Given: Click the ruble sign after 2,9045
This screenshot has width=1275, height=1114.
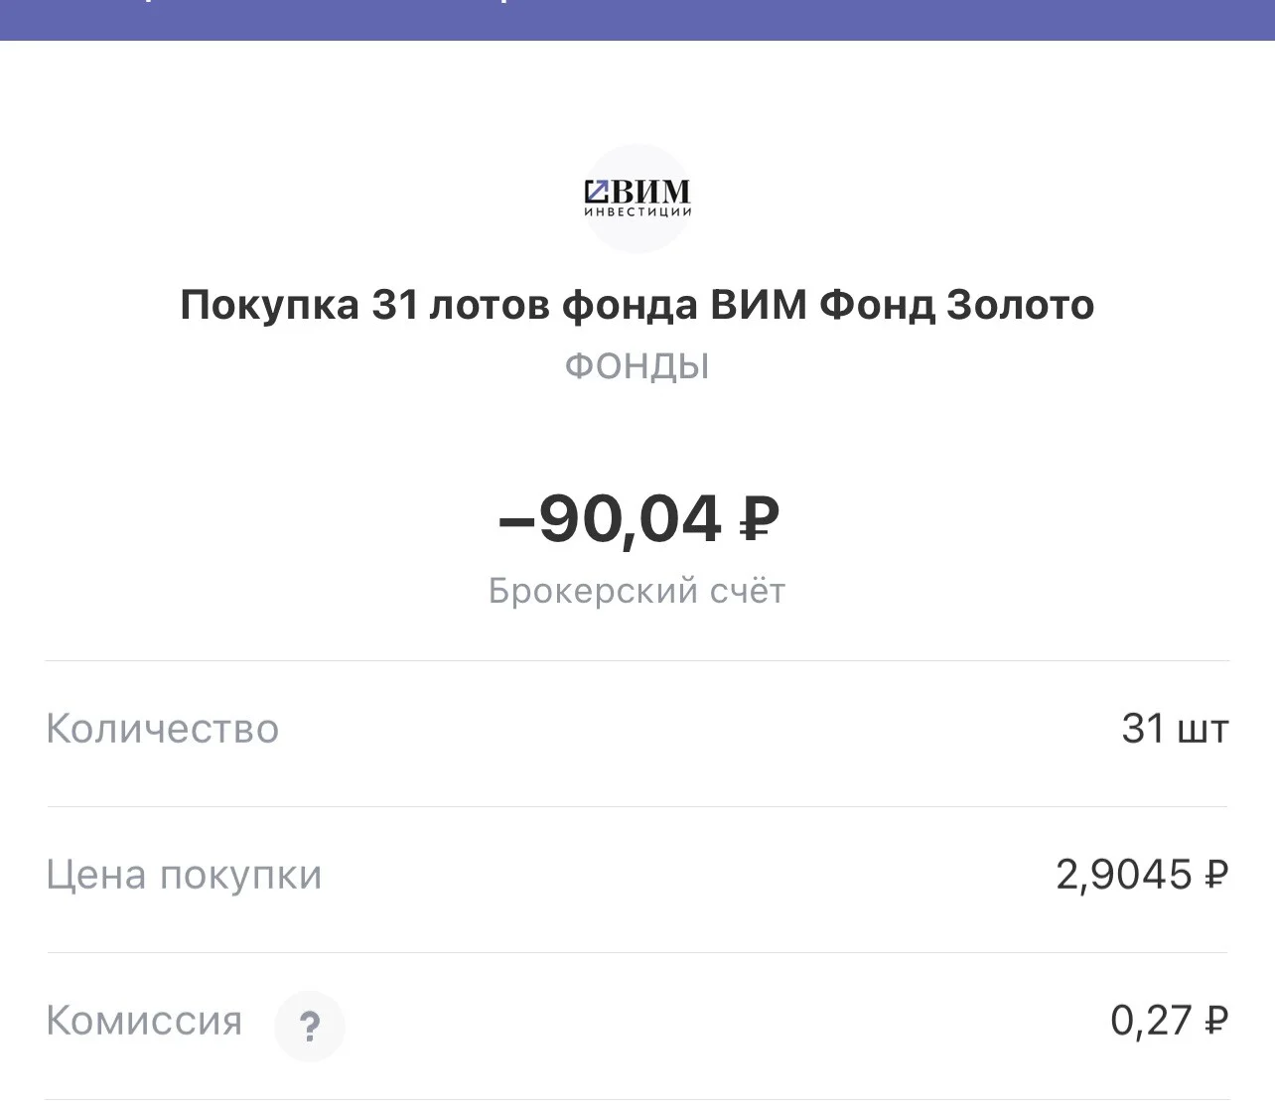Looking at the screenshot, I should click(1216, 875).
